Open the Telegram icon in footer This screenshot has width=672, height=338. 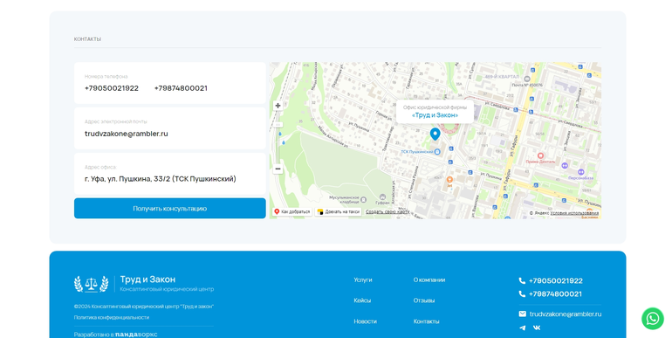(x=523, y=328)
